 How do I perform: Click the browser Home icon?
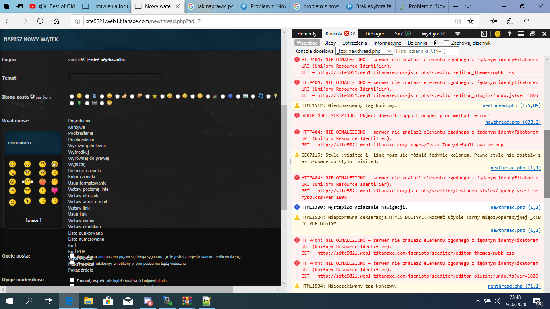[x=56, y=21]
